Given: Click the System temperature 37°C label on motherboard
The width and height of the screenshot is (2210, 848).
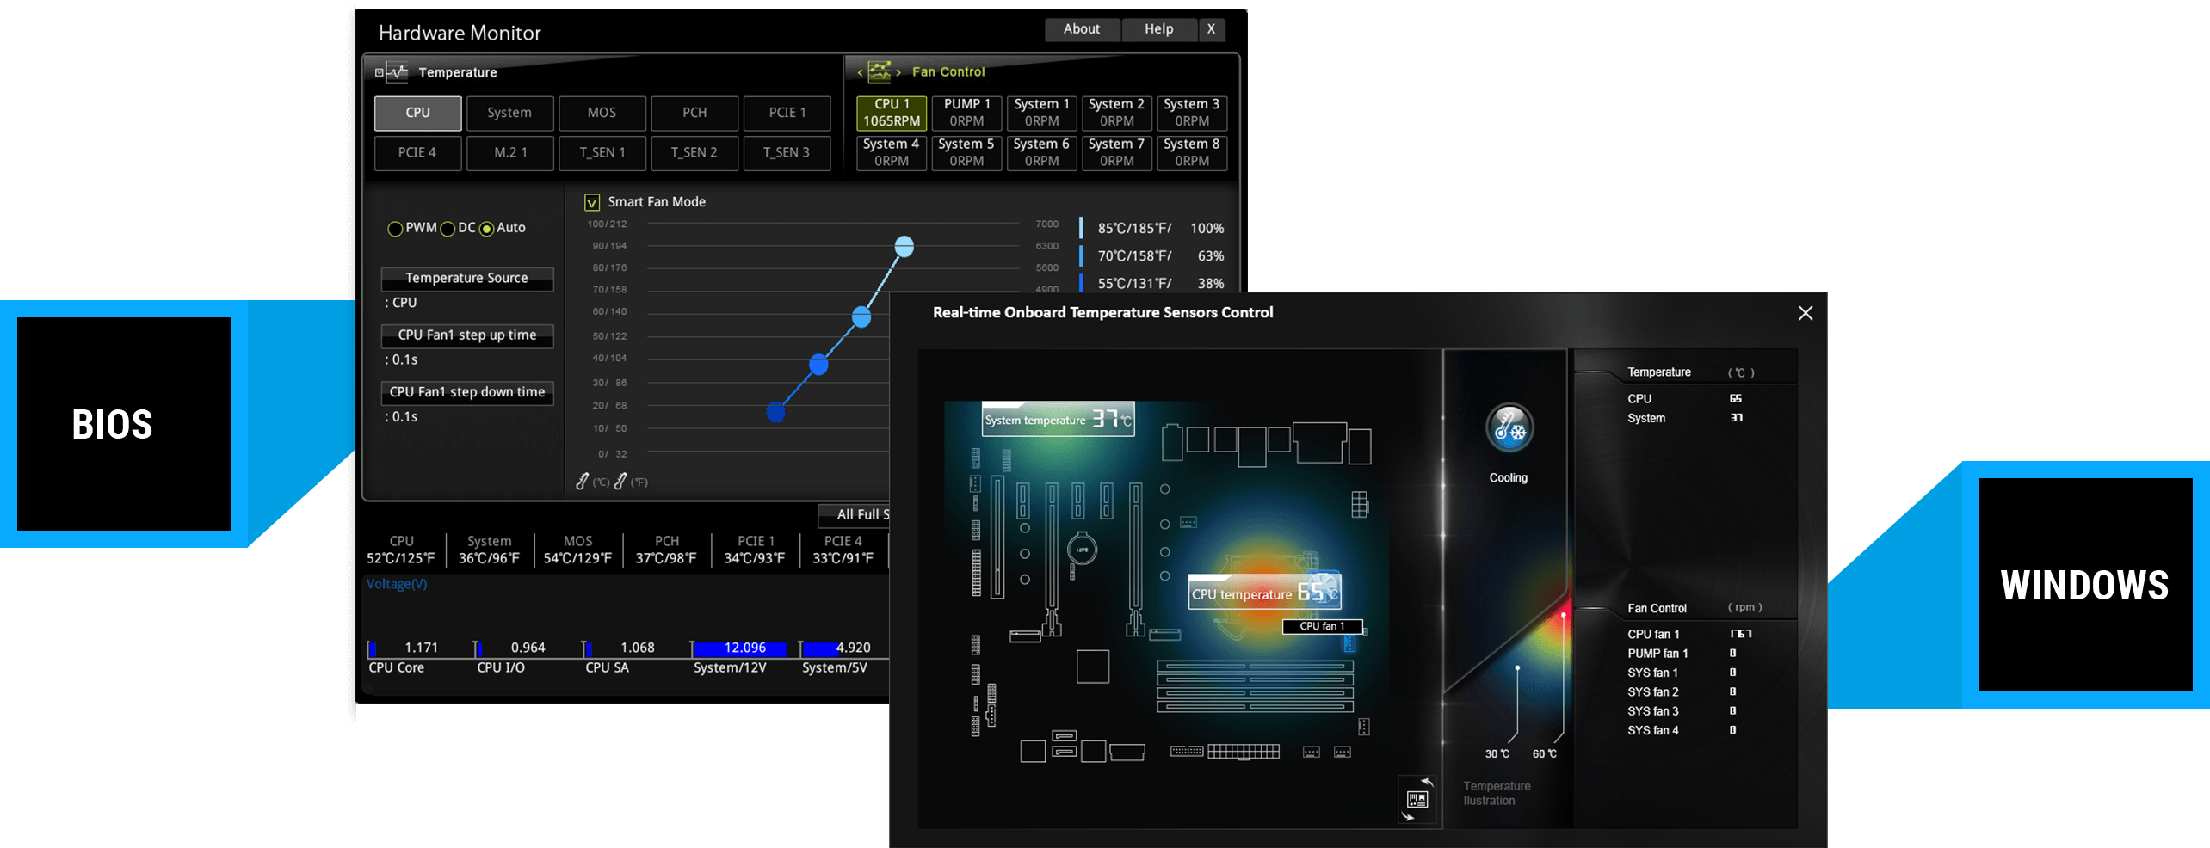Looking at the screenshot, I should [1059, 420].
